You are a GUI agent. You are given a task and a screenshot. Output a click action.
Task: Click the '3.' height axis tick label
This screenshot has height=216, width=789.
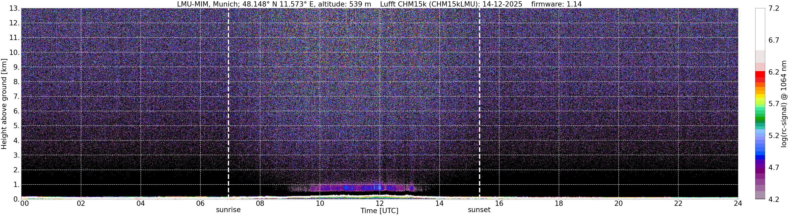(x=16, y=155)
